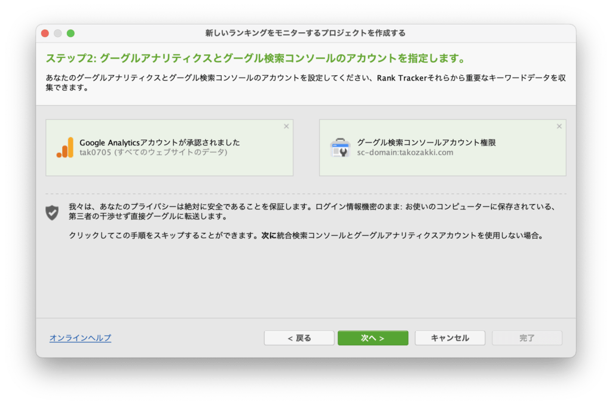Click the window title 新しいランキングをモニターするプロジェクトを作成する
This screenshot has height=405, width=612.
click(x=305, y=33)
